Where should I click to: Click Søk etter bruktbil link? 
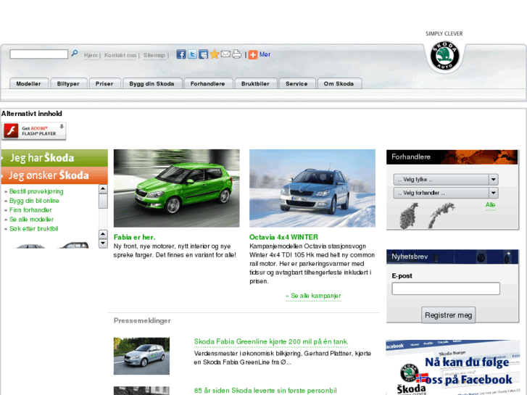(33, 228)
